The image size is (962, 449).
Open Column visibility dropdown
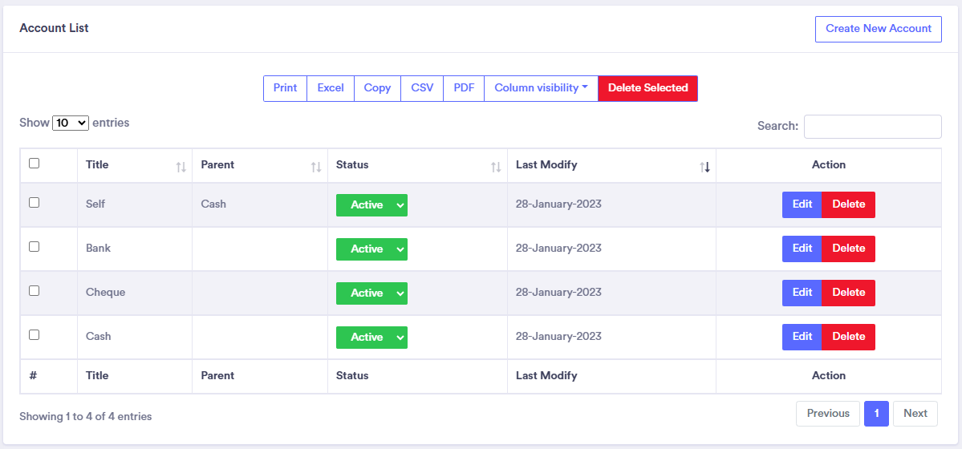(541, 88)
